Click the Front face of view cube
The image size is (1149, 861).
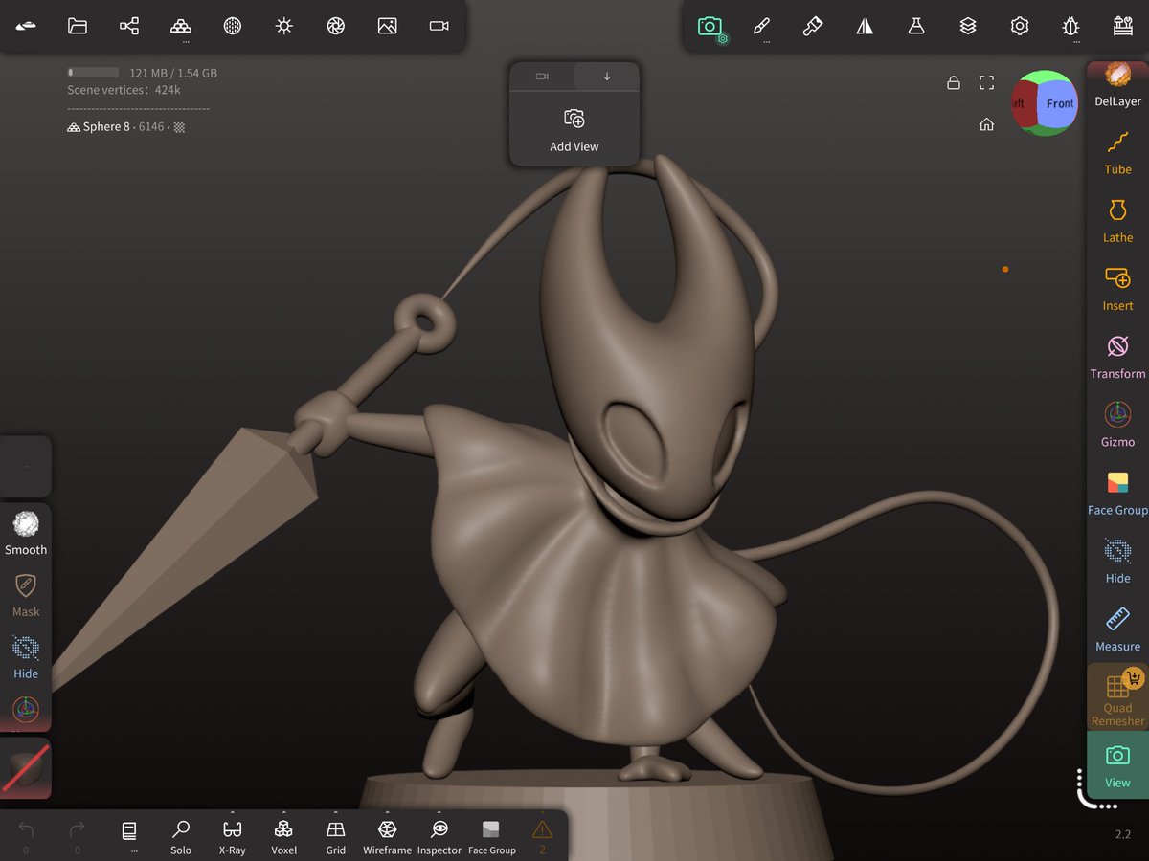(1058, 103)
